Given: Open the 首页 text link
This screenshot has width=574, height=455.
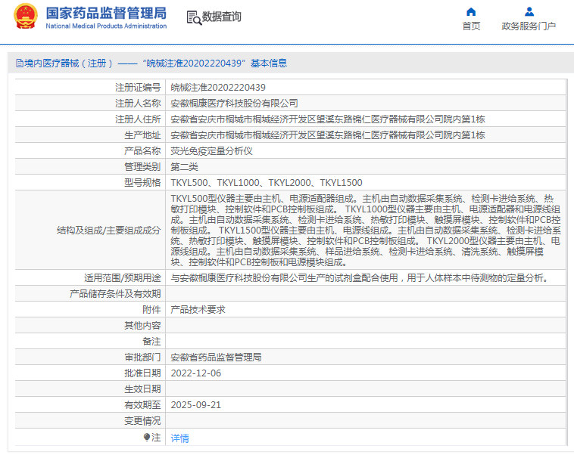Looking at the screenshot, I should pos(471,26).
